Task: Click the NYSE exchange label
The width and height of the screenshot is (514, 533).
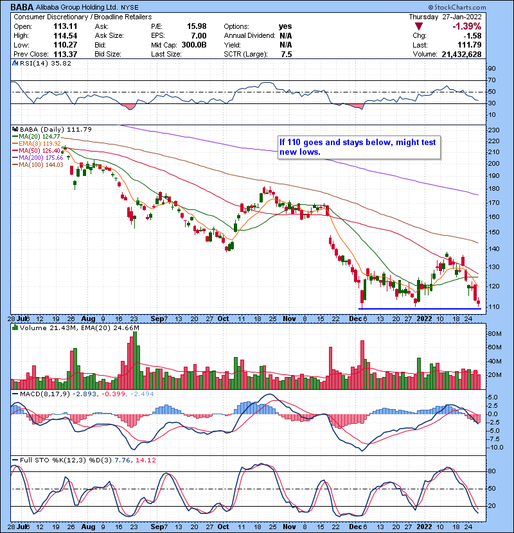Action: pyautogui.click(x=130, y=7)
